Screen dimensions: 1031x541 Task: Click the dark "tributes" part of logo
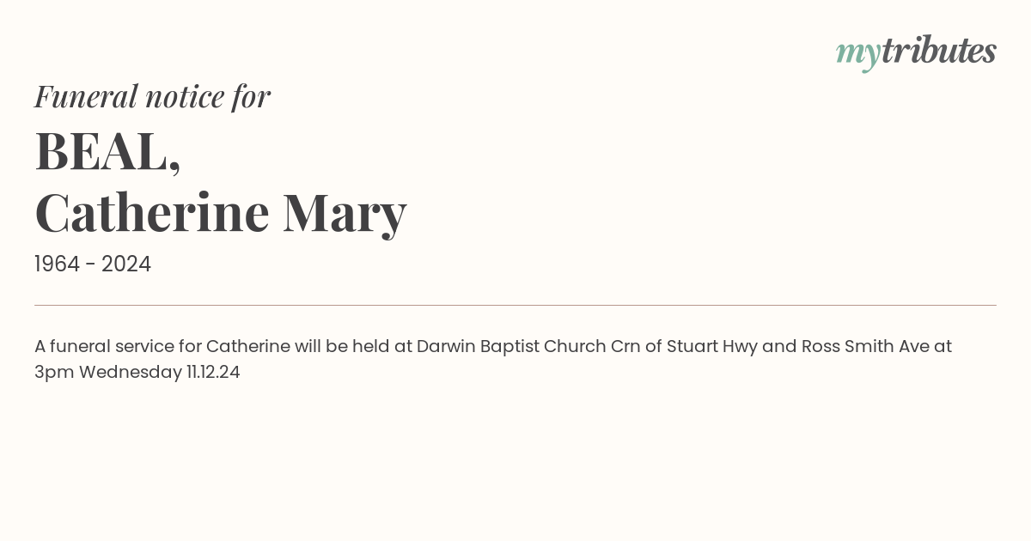click(x=939, y=50)
